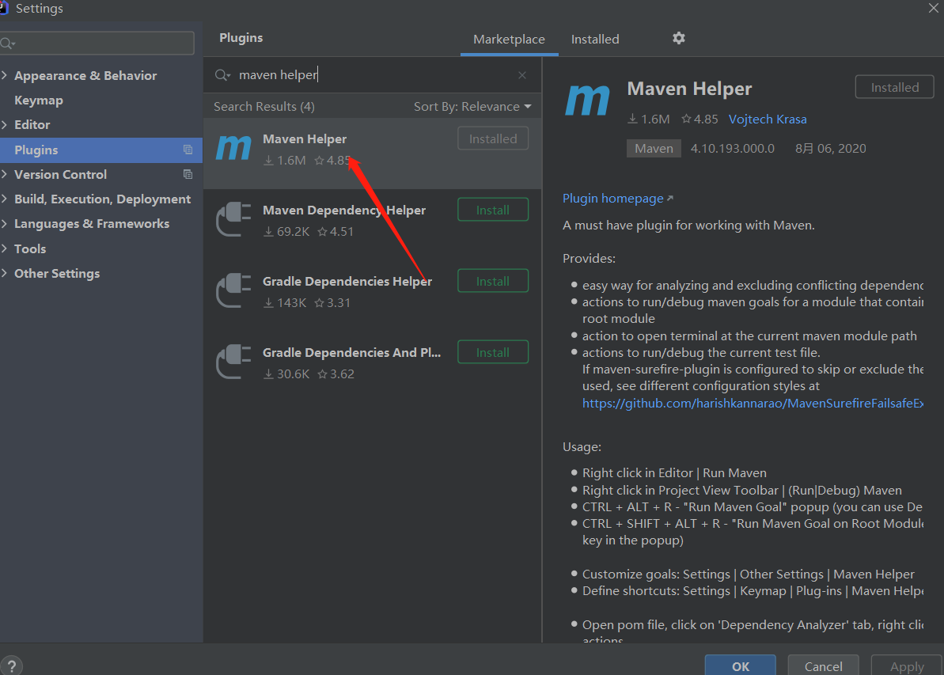944x675 pixels.
Task: Click the Cancel button
Action: tap(823, 666)
